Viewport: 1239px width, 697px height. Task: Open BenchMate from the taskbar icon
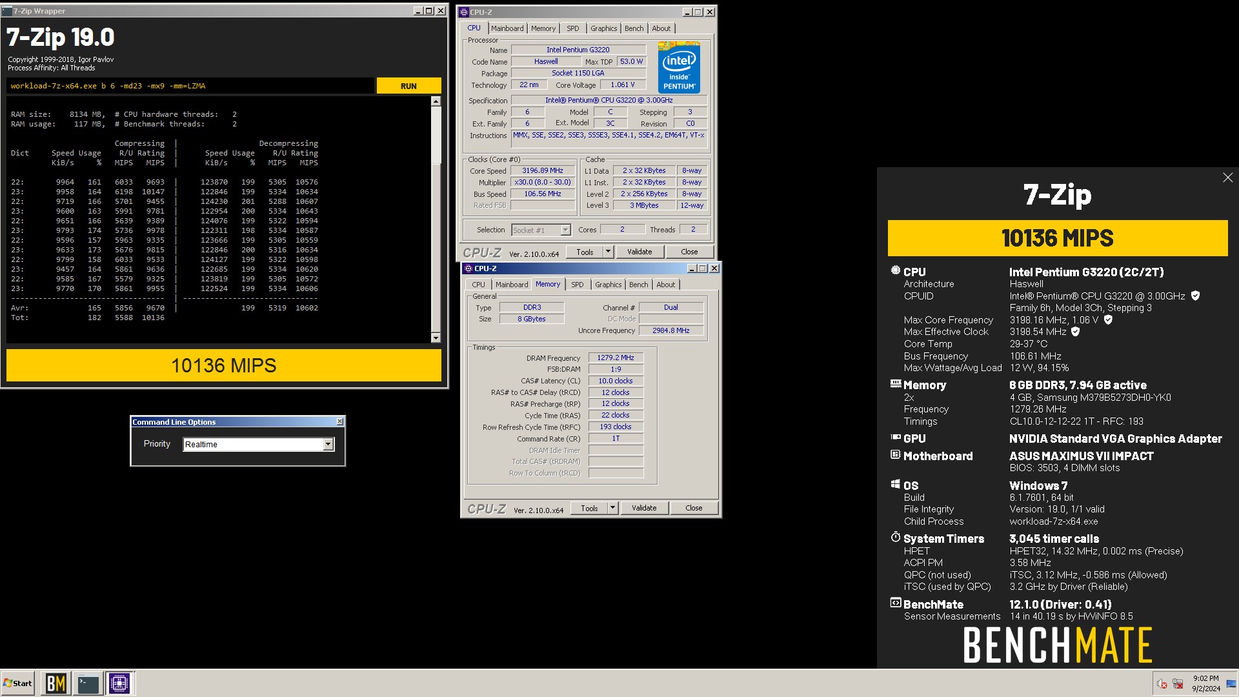pos(56,683)
